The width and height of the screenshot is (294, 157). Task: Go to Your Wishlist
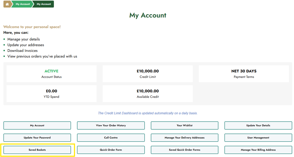tap(184, 126)
